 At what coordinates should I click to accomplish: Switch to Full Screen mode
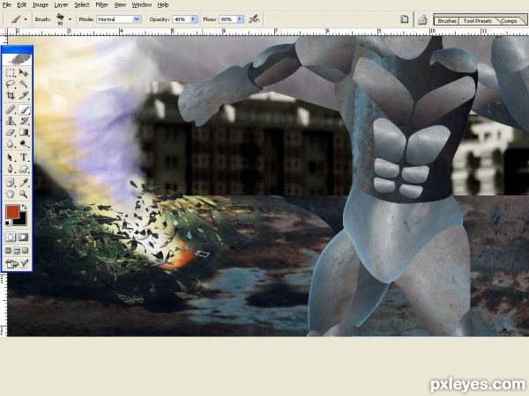point(26,251)
